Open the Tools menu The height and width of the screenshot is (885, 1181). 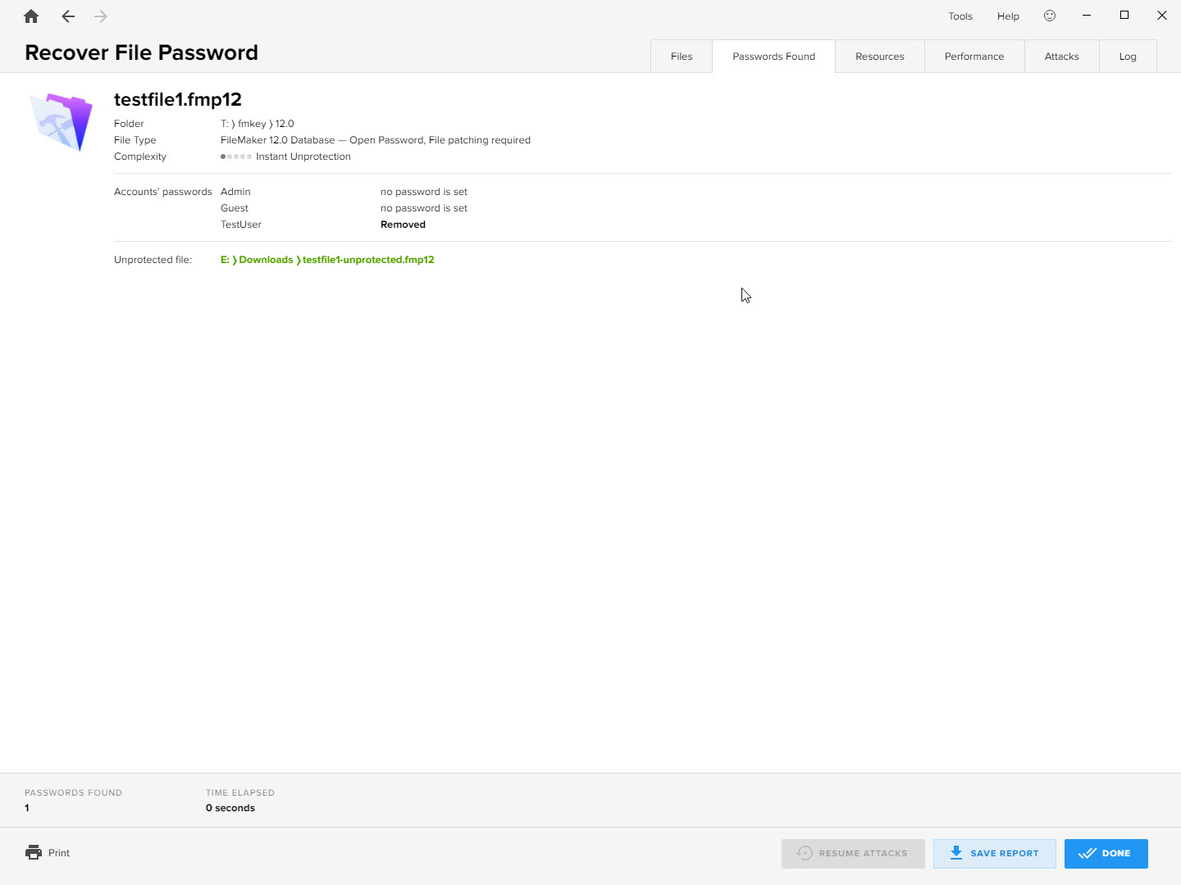click(960, 16)
